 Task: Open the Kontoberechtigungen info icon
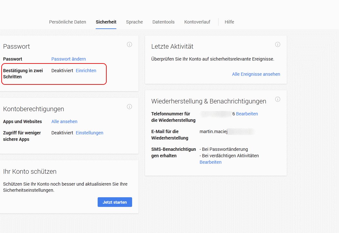[x=130, y=106]
